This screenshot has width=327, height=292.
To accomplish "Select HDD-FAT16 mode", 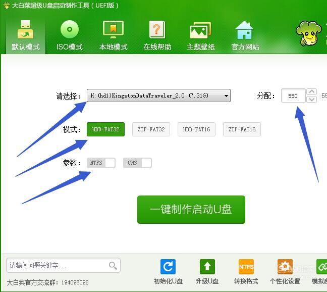I will (196, 129).
